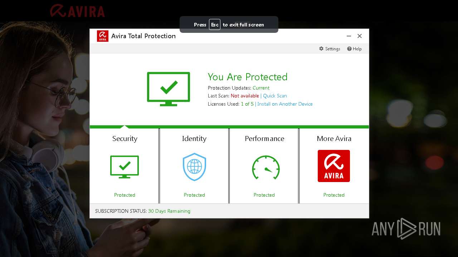Click the Current protection updates value

(x=261, y=88)
